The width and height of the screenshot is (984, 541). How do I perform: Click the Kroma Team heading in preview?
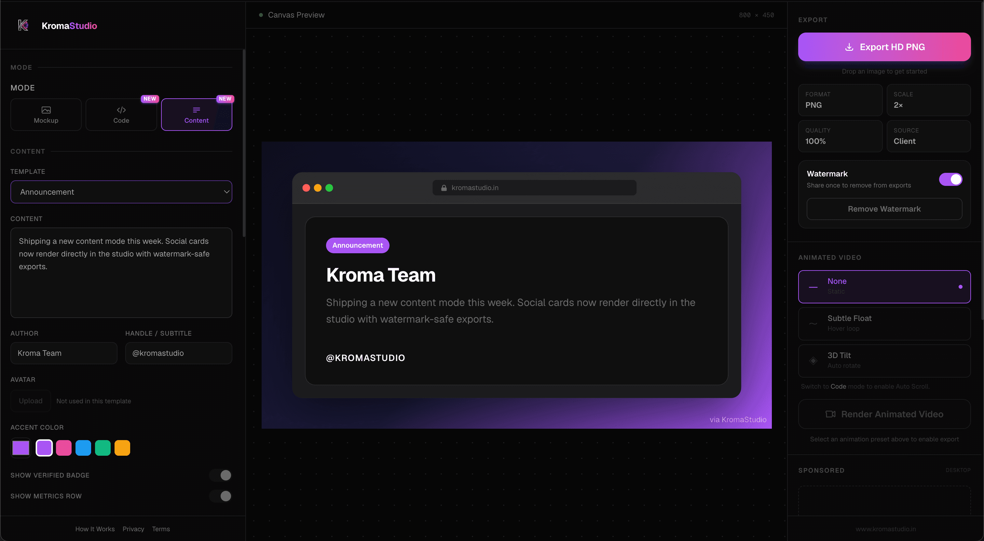tap(380, 275)
